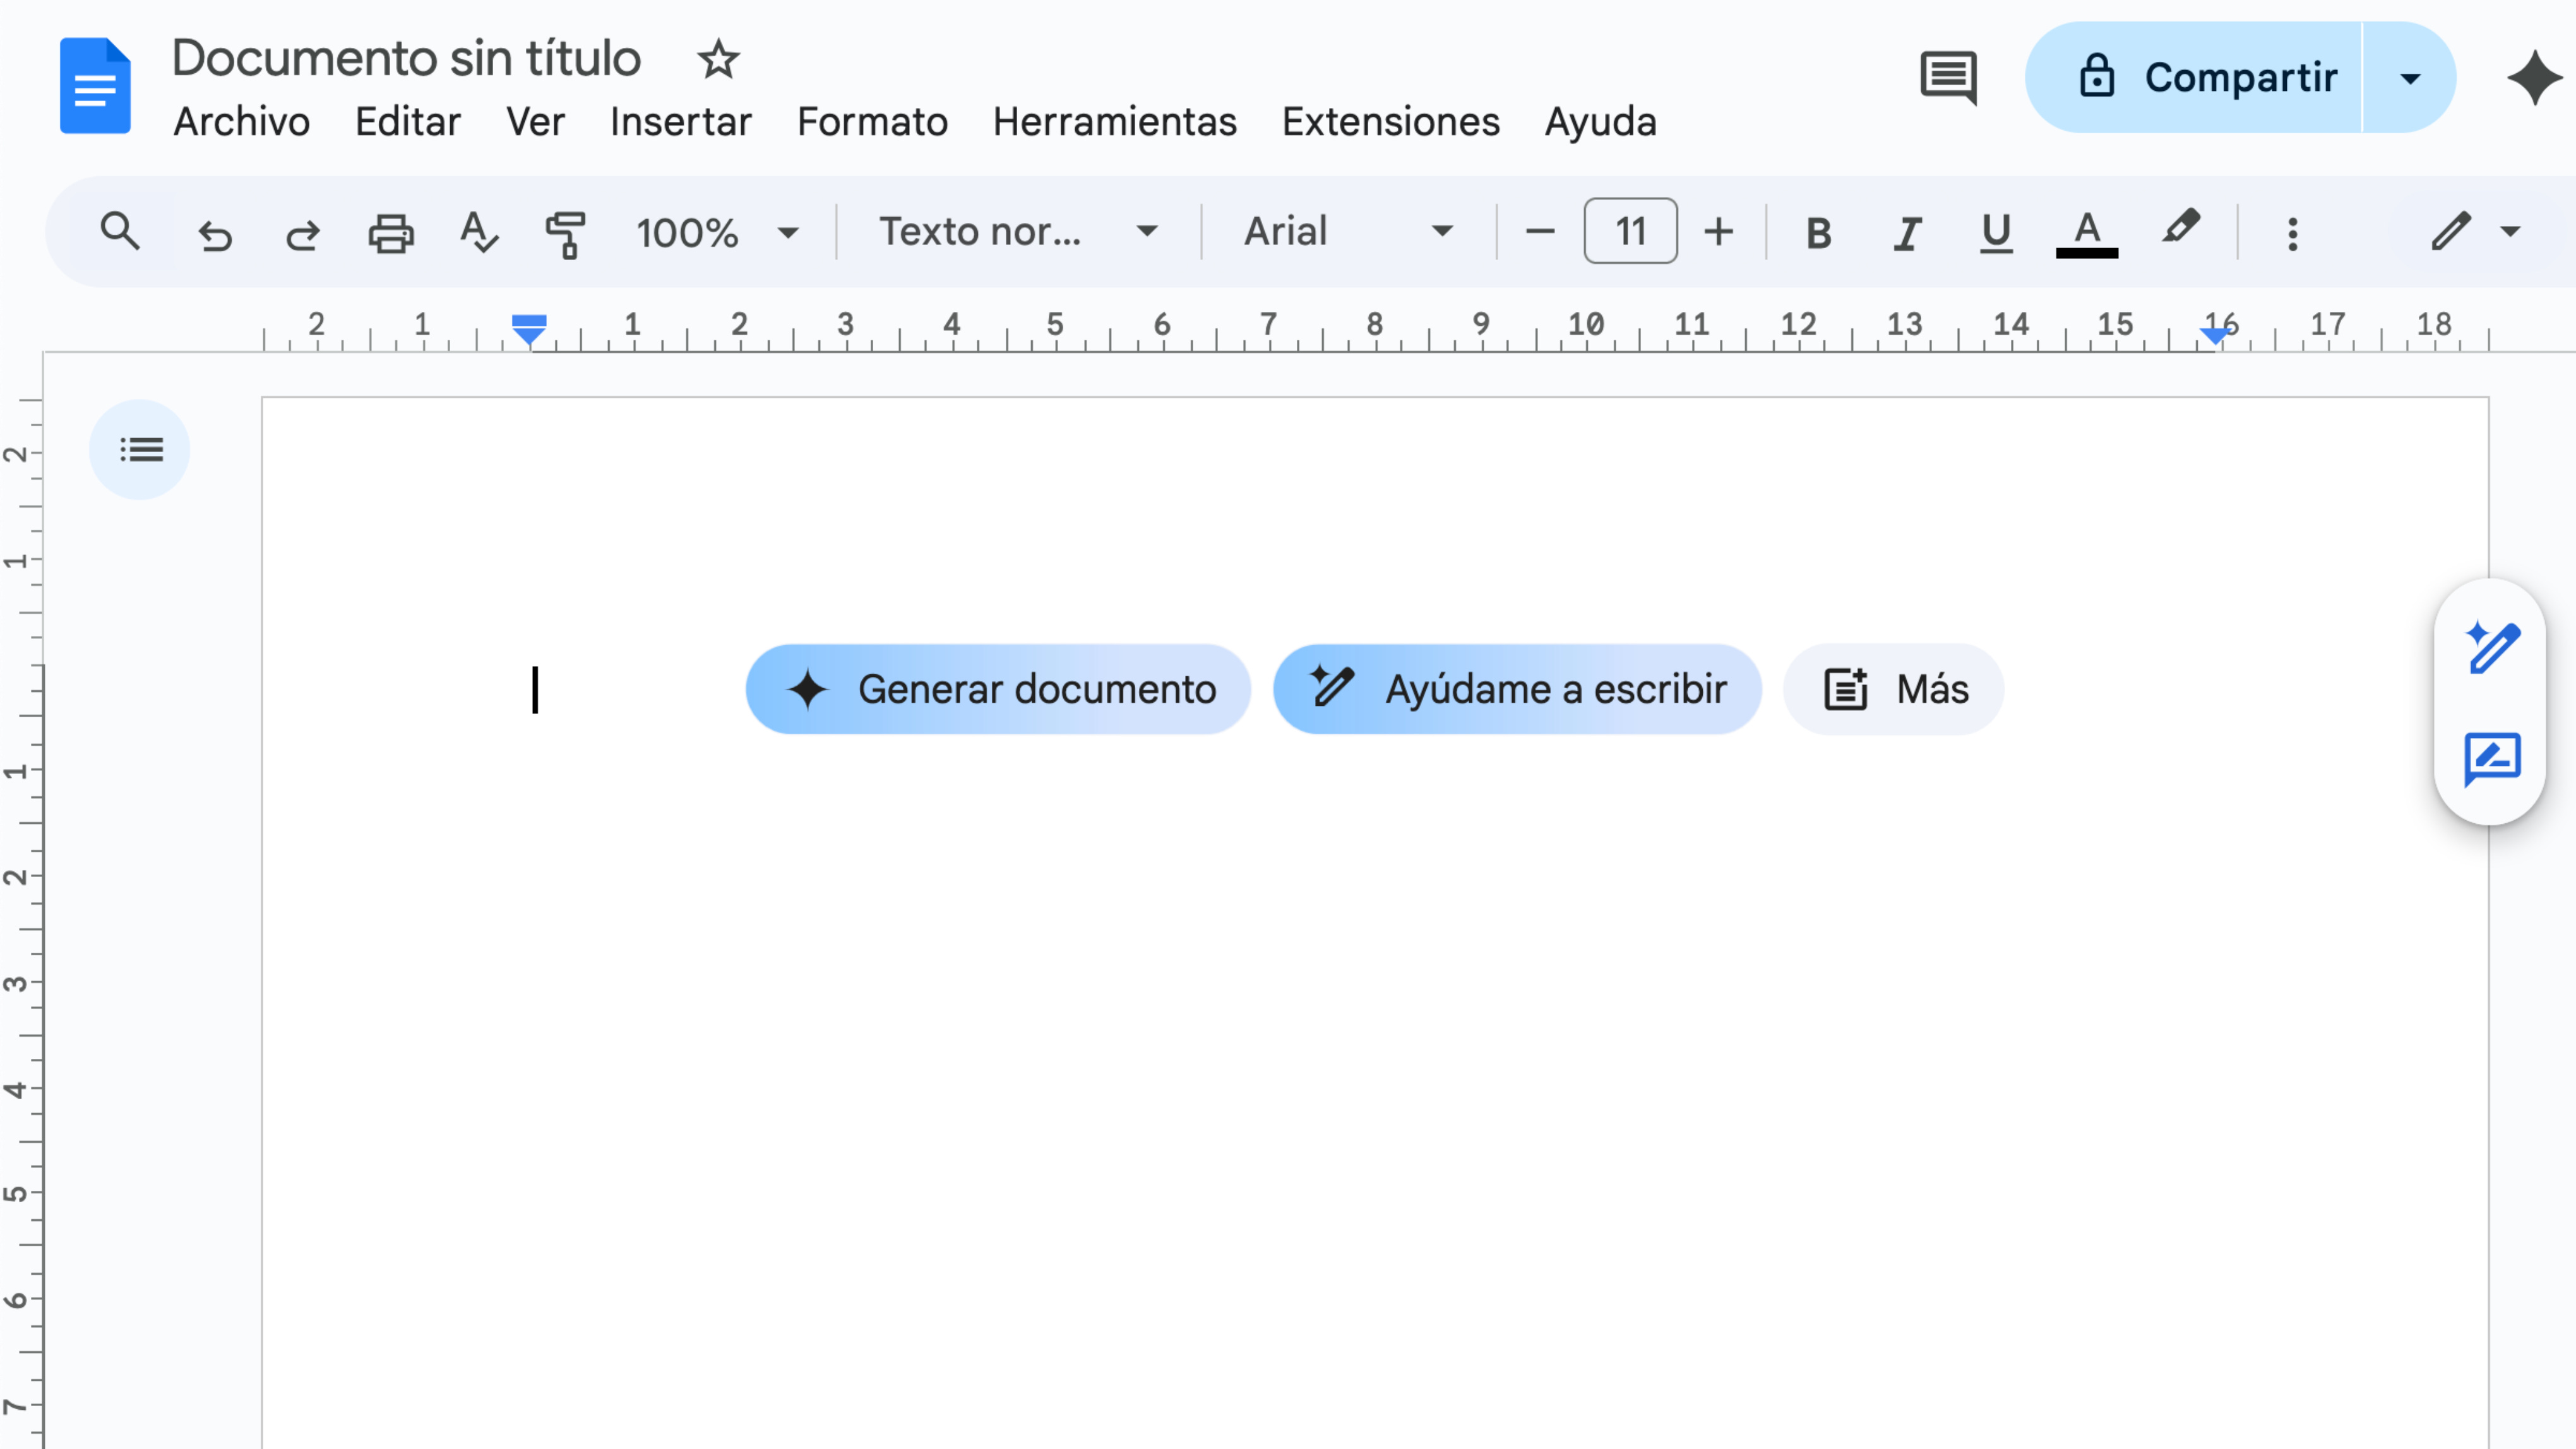
Task: Show document outline panel icon
Action: (x=140, y=450)
